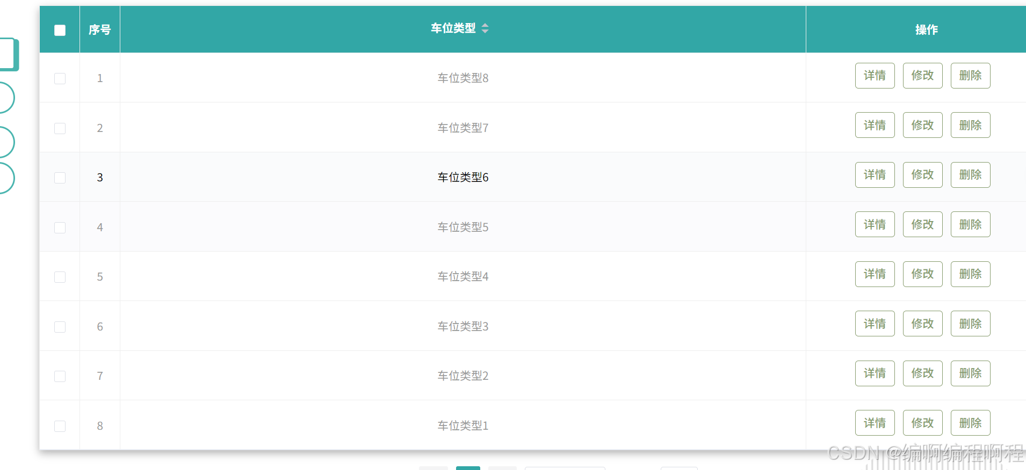Image resolution: width=1026 pixels, height=470 pixels.
Task: Click 修改 for 车位类型7
Action: [x=922, y=125]
